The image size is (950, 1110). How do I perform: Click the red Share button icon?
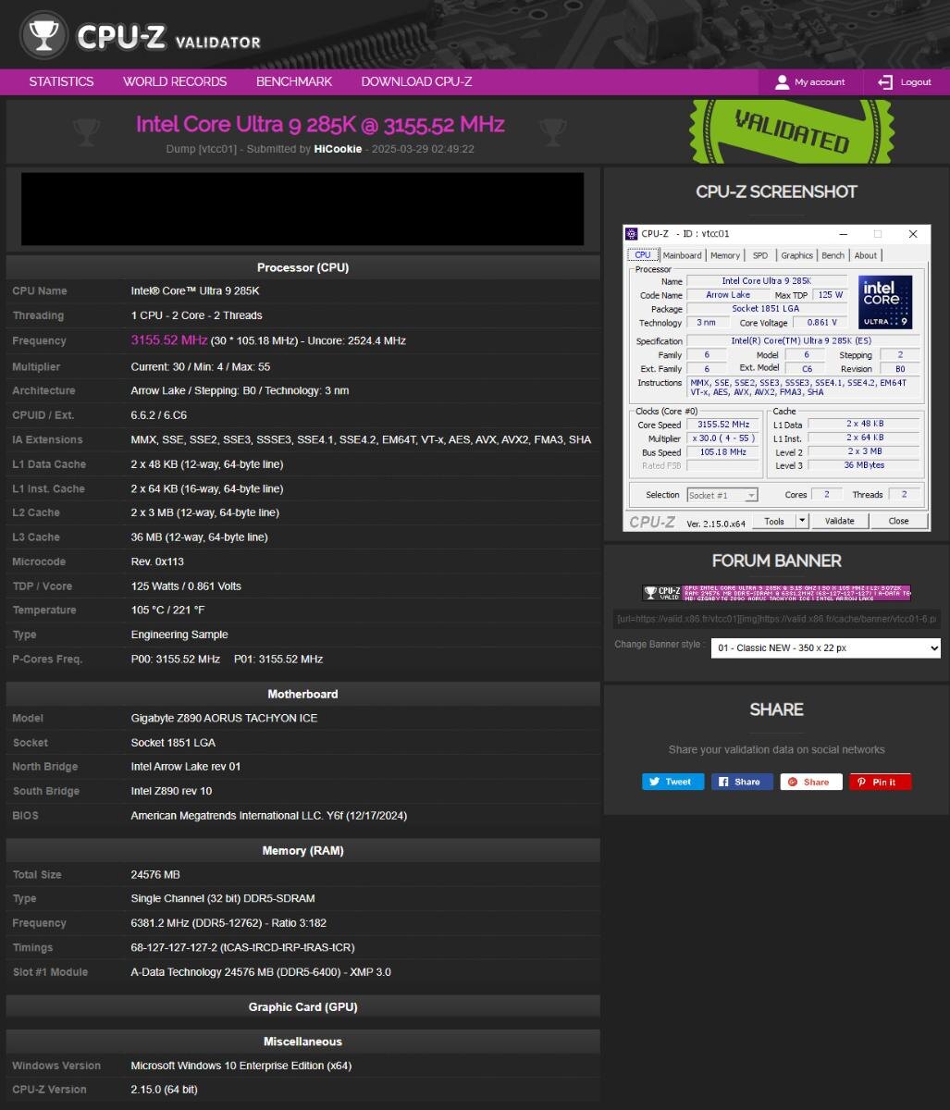pyautogui.click(x=792, y=782)
